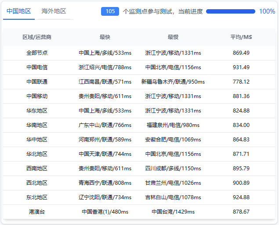This screenshot has width=279, height=225.
Task: Sort by the 最慢 column header
Action: (173, 37)
